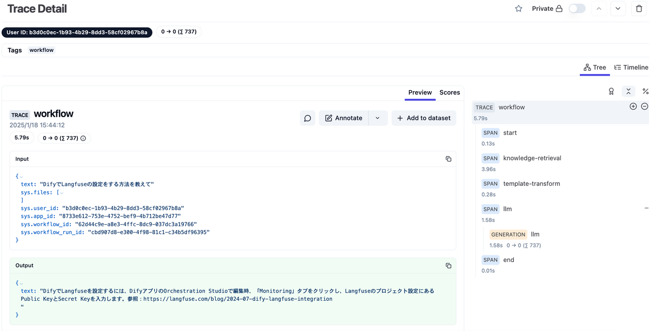Click the Annotate button
649x331 pixels.
(344, 118)
